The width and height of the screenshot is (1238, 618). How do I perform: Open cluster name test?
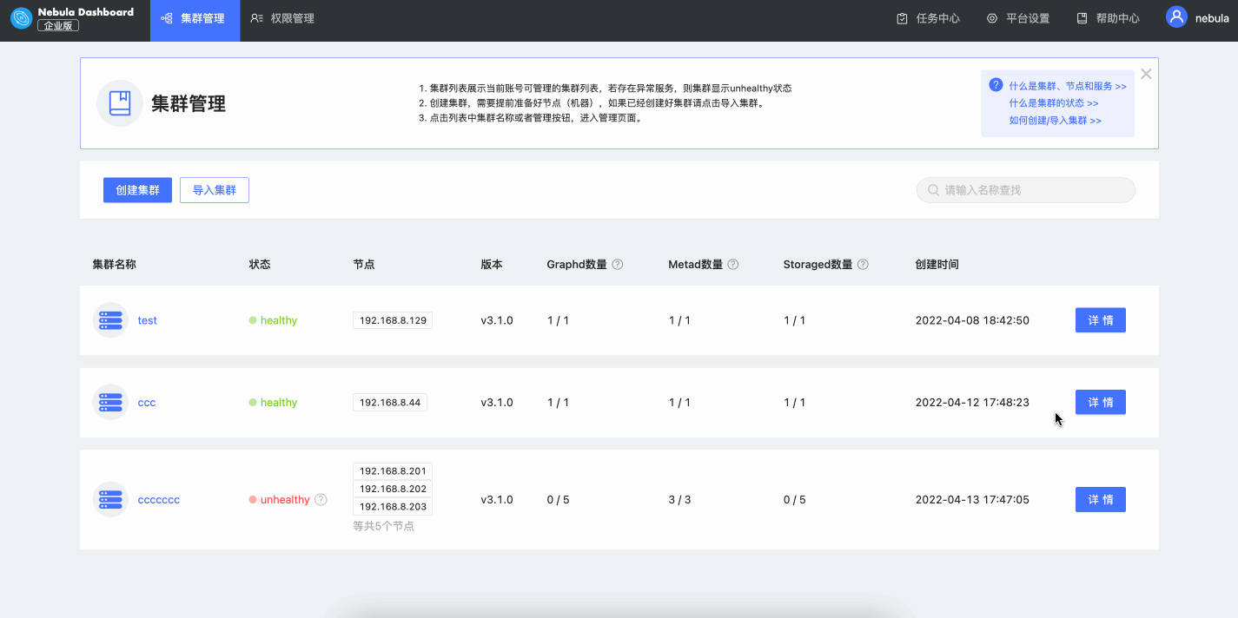148,320
